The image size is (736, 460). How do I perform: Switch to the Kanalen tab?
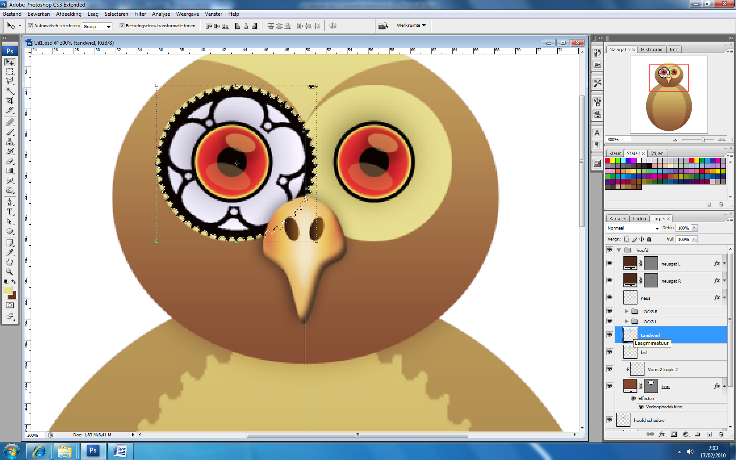[618, 219]
